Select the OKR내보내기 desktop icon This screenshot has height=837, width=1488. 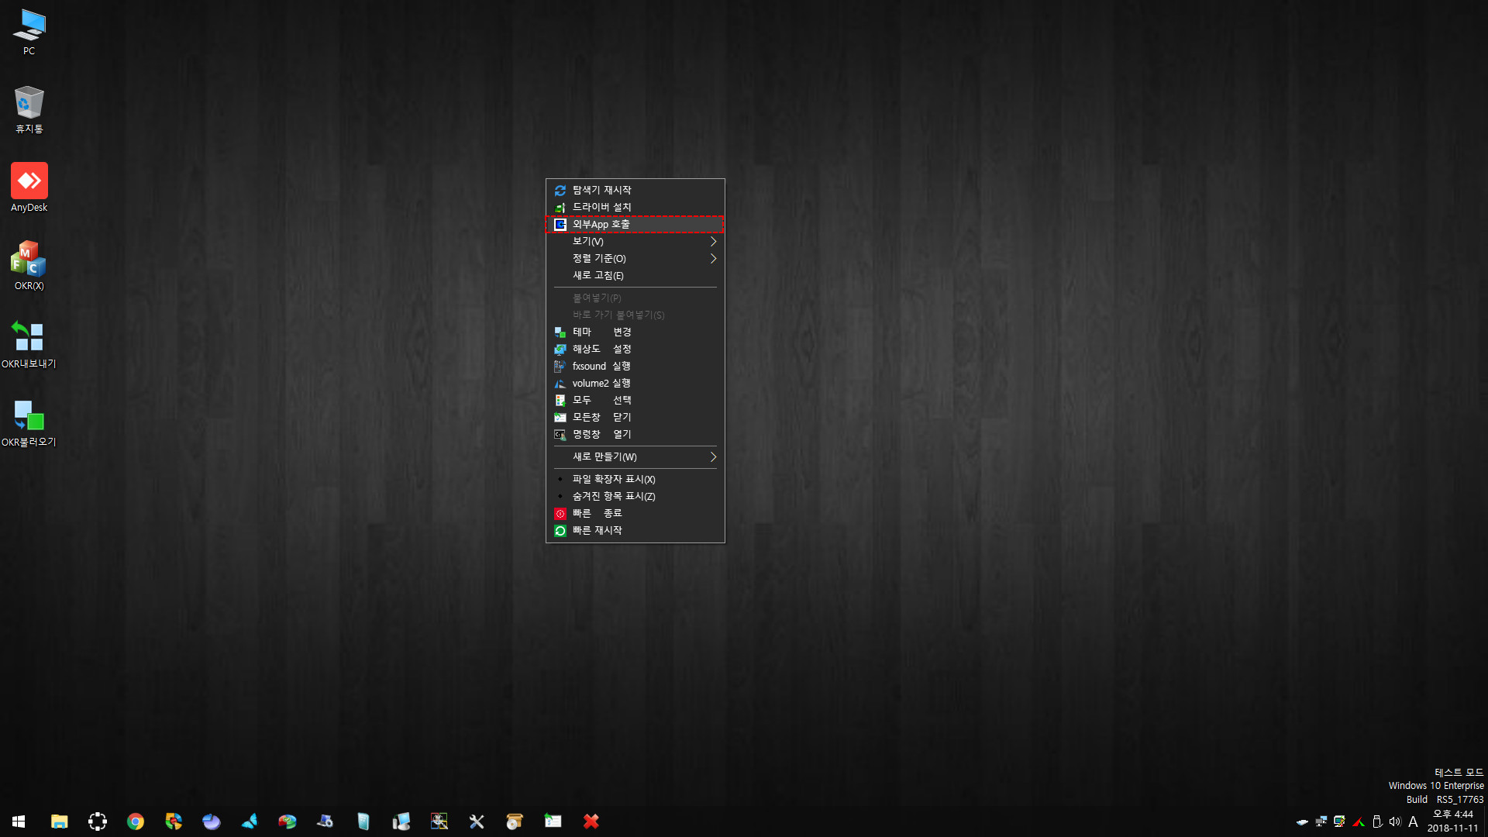29,345
